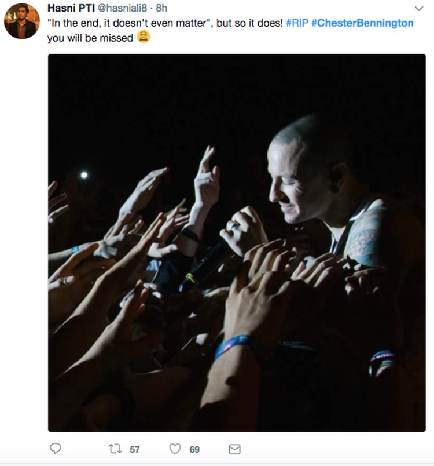Click the "you will be missed" line

(90, 38)
